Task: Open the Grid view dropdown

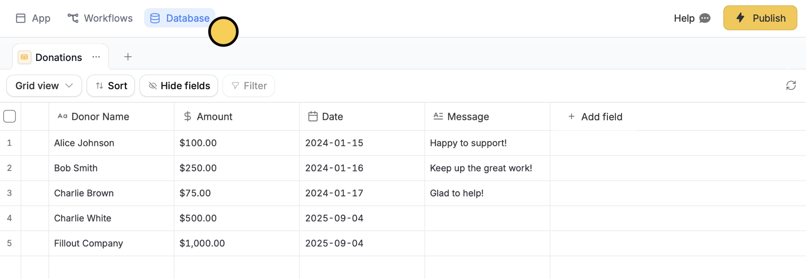Action: tap(44, 85)
